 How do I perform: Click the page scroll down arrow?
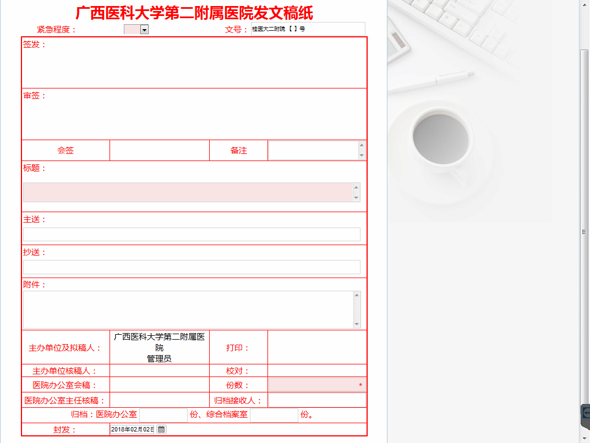pos(584,438)
